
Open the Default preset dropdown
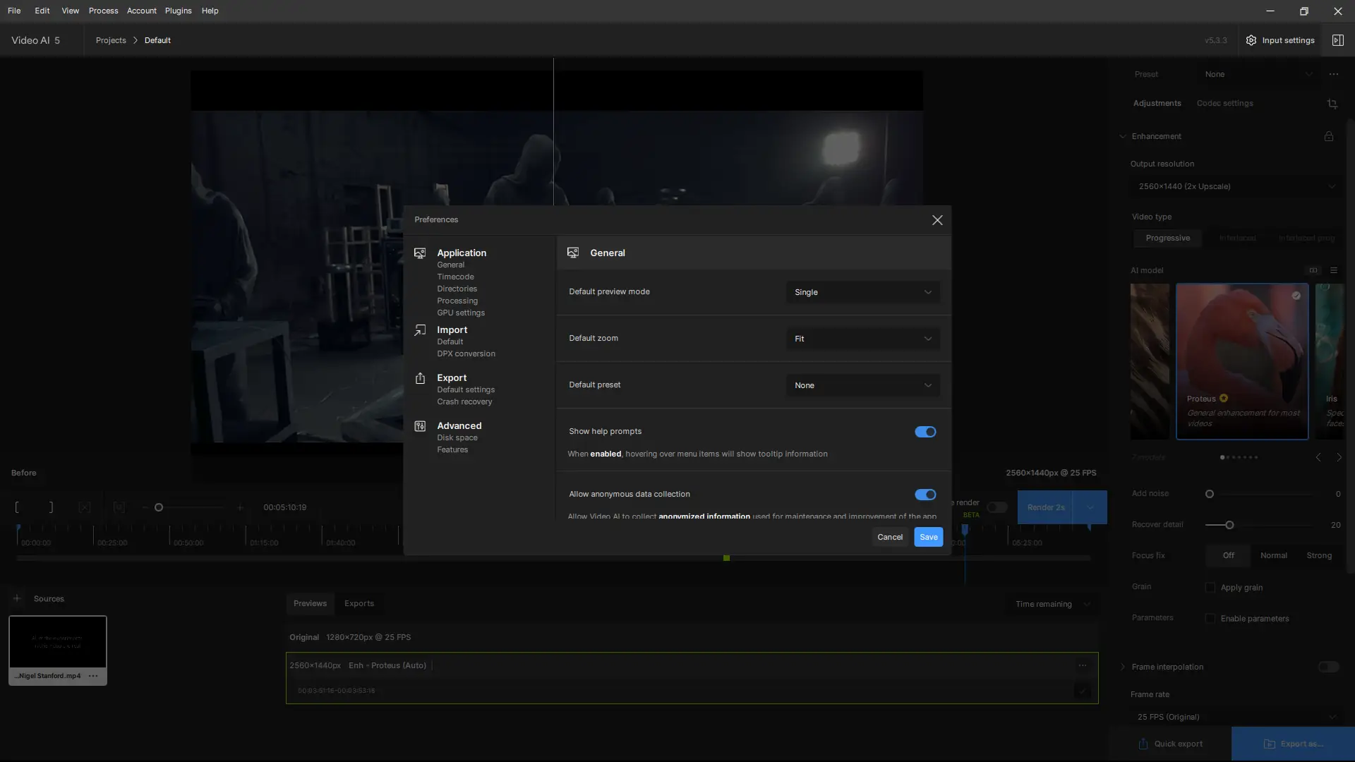click(x=862, y=385)
